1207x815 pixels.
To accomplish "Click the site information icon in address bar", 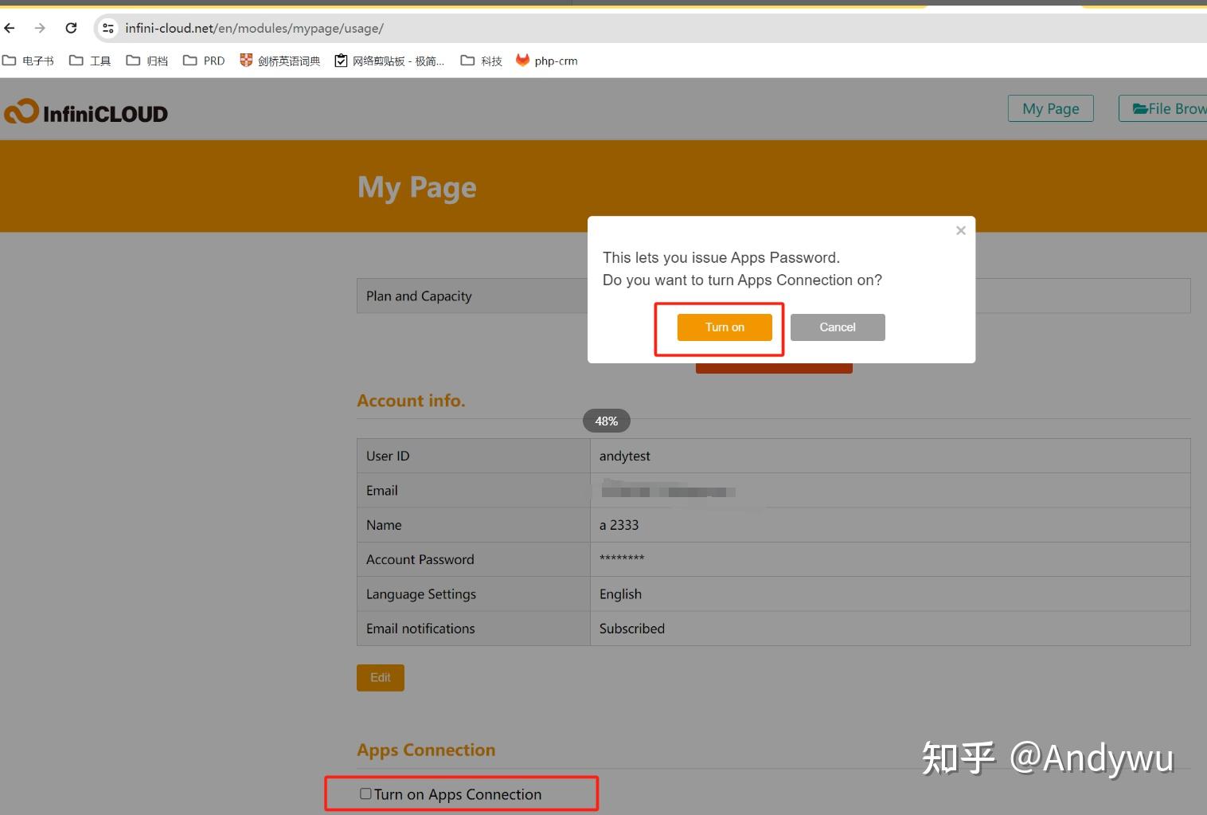I will tap(107, 28).
